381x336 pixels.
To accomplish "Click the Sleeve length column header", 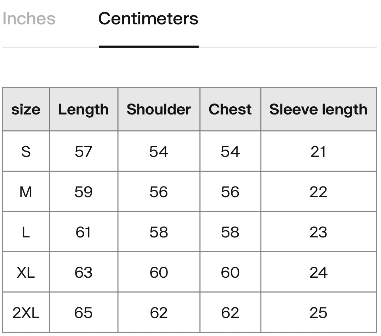I will pyautogui.click(x=318, y=109).
